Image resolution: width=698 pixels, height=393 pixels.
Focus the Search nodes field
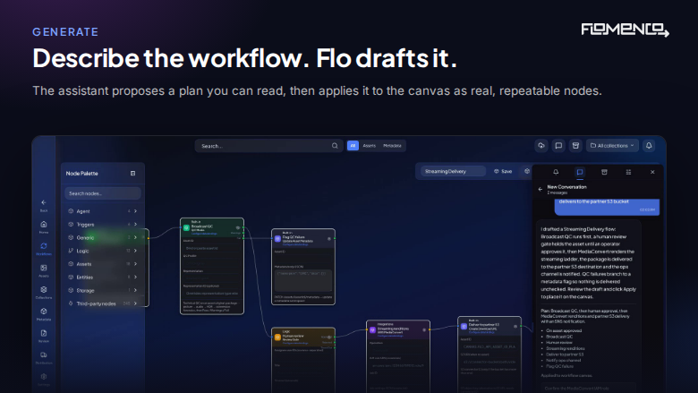(103, 193)
